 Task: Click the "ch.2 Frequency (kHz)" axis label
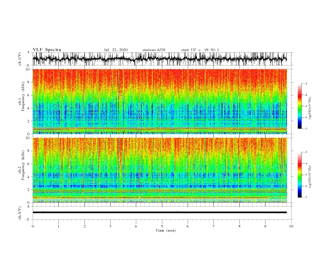point(22,165)
